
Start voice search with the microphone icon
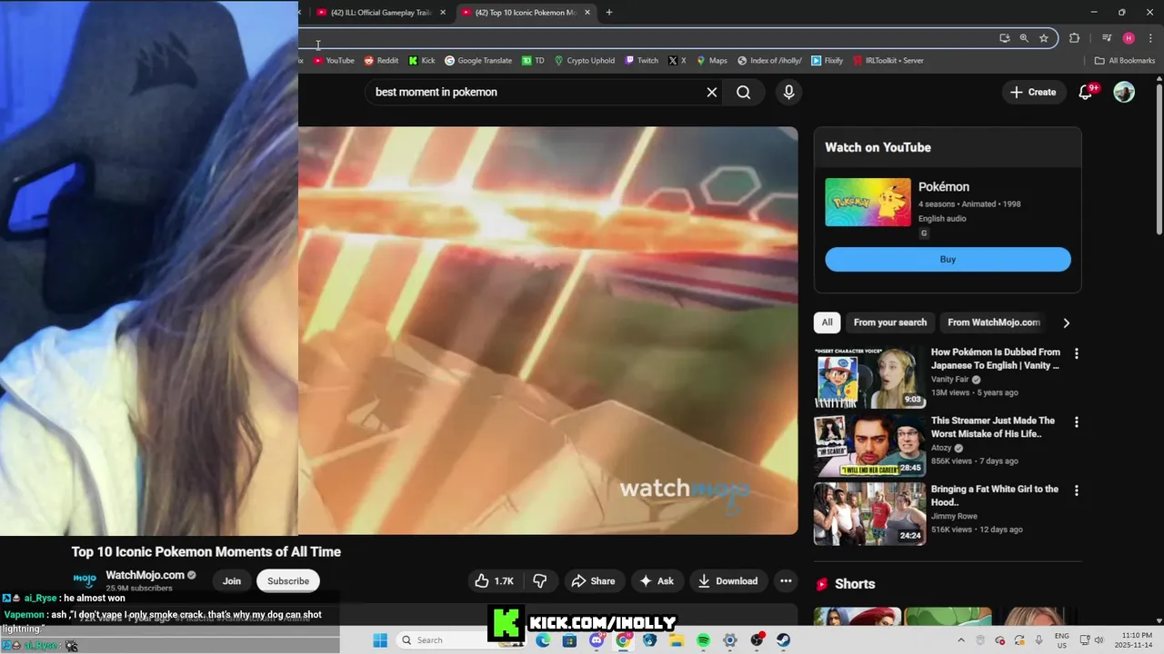[x=788, y=92]
